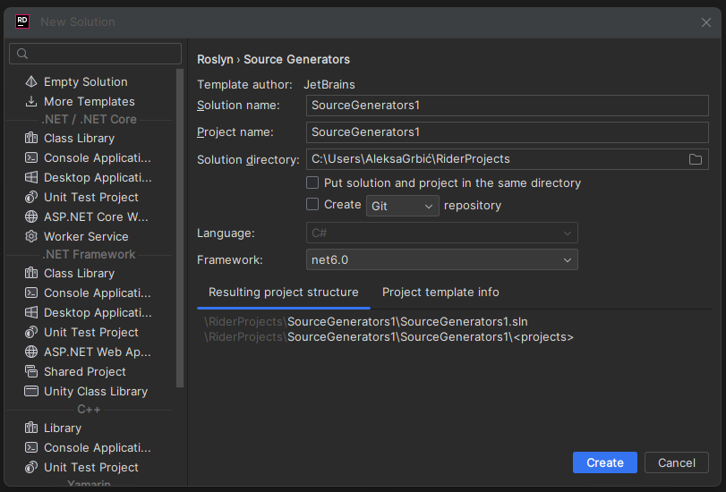The height and width of the screenshot is (492, 726).
Task: Select the ASP.NET Core Web globe icon
Action: [x=31, y=216]
